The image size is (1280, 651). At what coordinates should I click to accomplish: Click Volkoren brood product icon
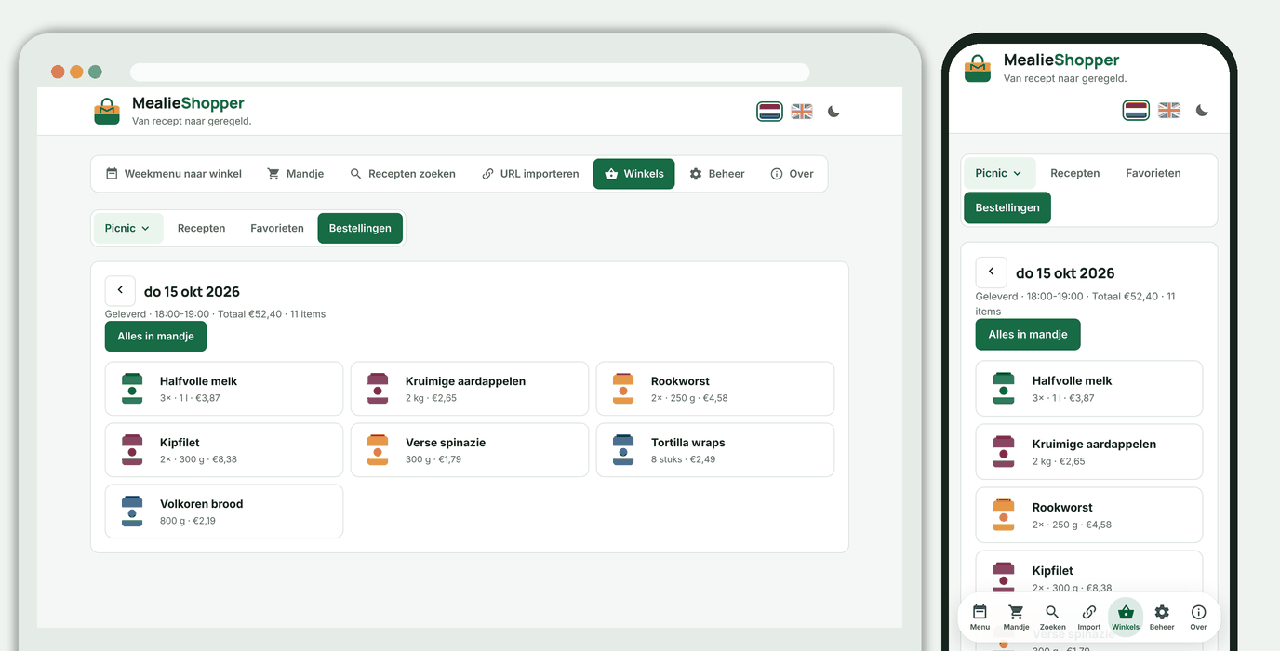[132, 511]
